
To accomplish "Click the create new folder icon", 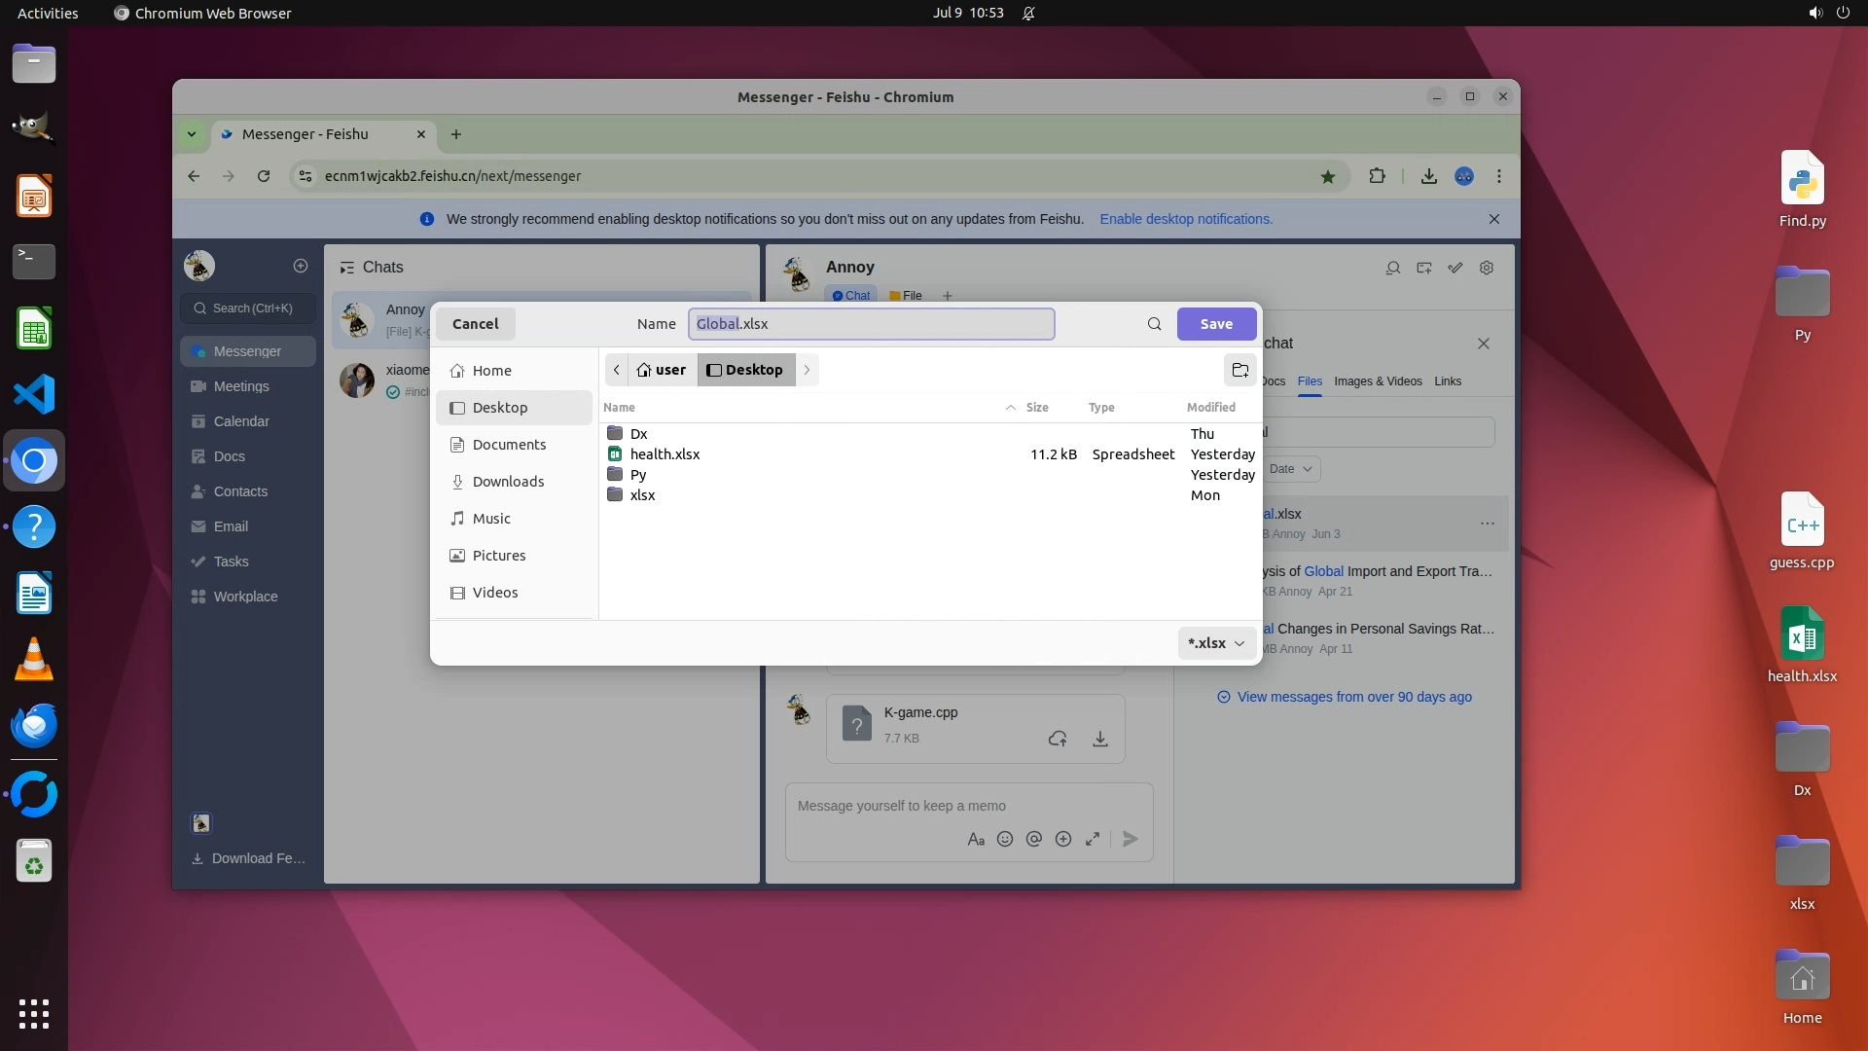I will (1239, 370).
